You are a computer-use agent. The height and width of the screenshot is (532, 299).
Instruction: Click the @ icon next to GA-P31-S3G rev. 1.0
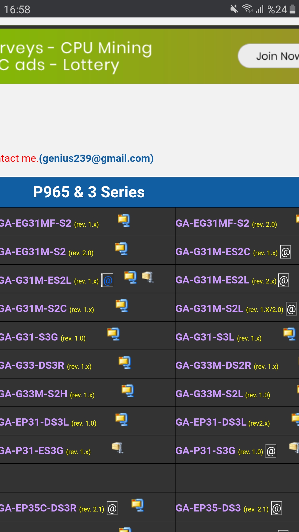271,451
